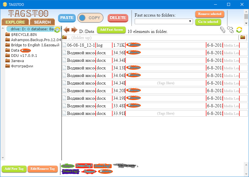Click the folder-up icon in the file list
The height and width of the screenshot is (177, 249).
click(64, 37)
